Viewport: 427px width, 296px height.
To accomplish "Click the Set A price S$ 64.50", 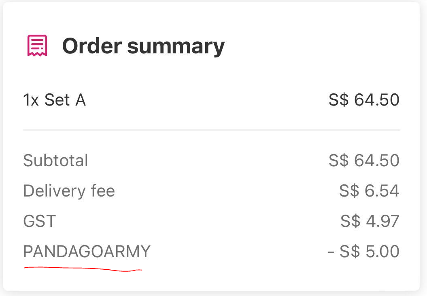I will point(364,100).
